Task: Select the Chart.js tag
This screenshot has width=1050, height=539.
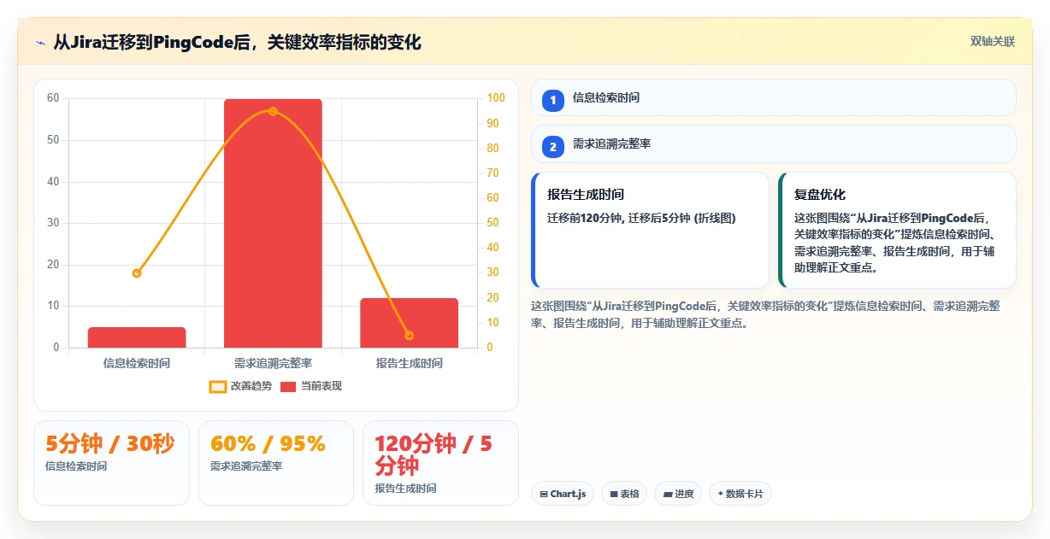Action: pyautogui.click(x=562, y=494)
